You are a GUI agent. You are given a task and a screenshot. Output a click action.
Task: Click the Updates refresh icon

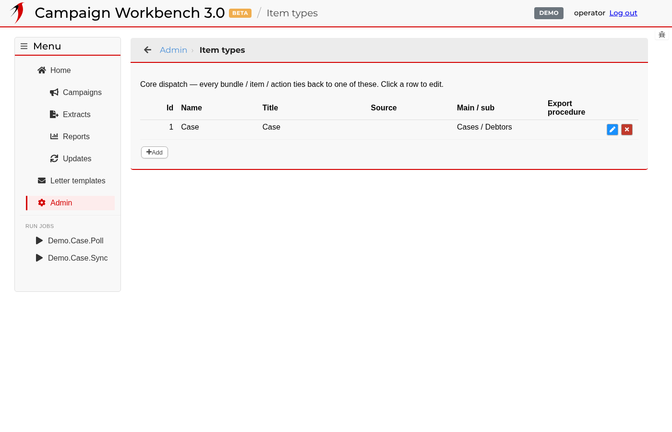tap(54, 158)
